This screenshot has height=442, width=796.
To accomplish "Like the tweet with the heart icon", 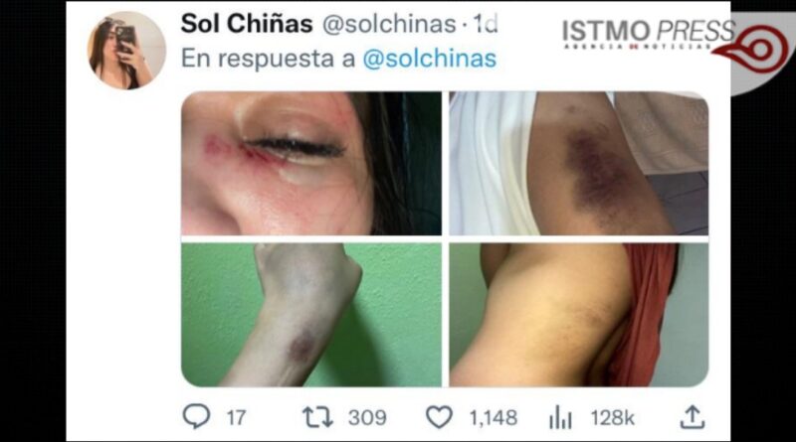I will 439,418.
